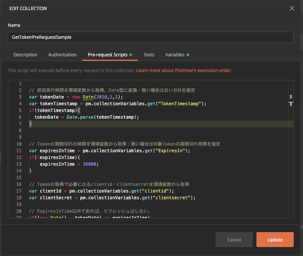Click Date(2010,1,1) on line 3
The height and width of the screenshot is (256, 303).
102,97
